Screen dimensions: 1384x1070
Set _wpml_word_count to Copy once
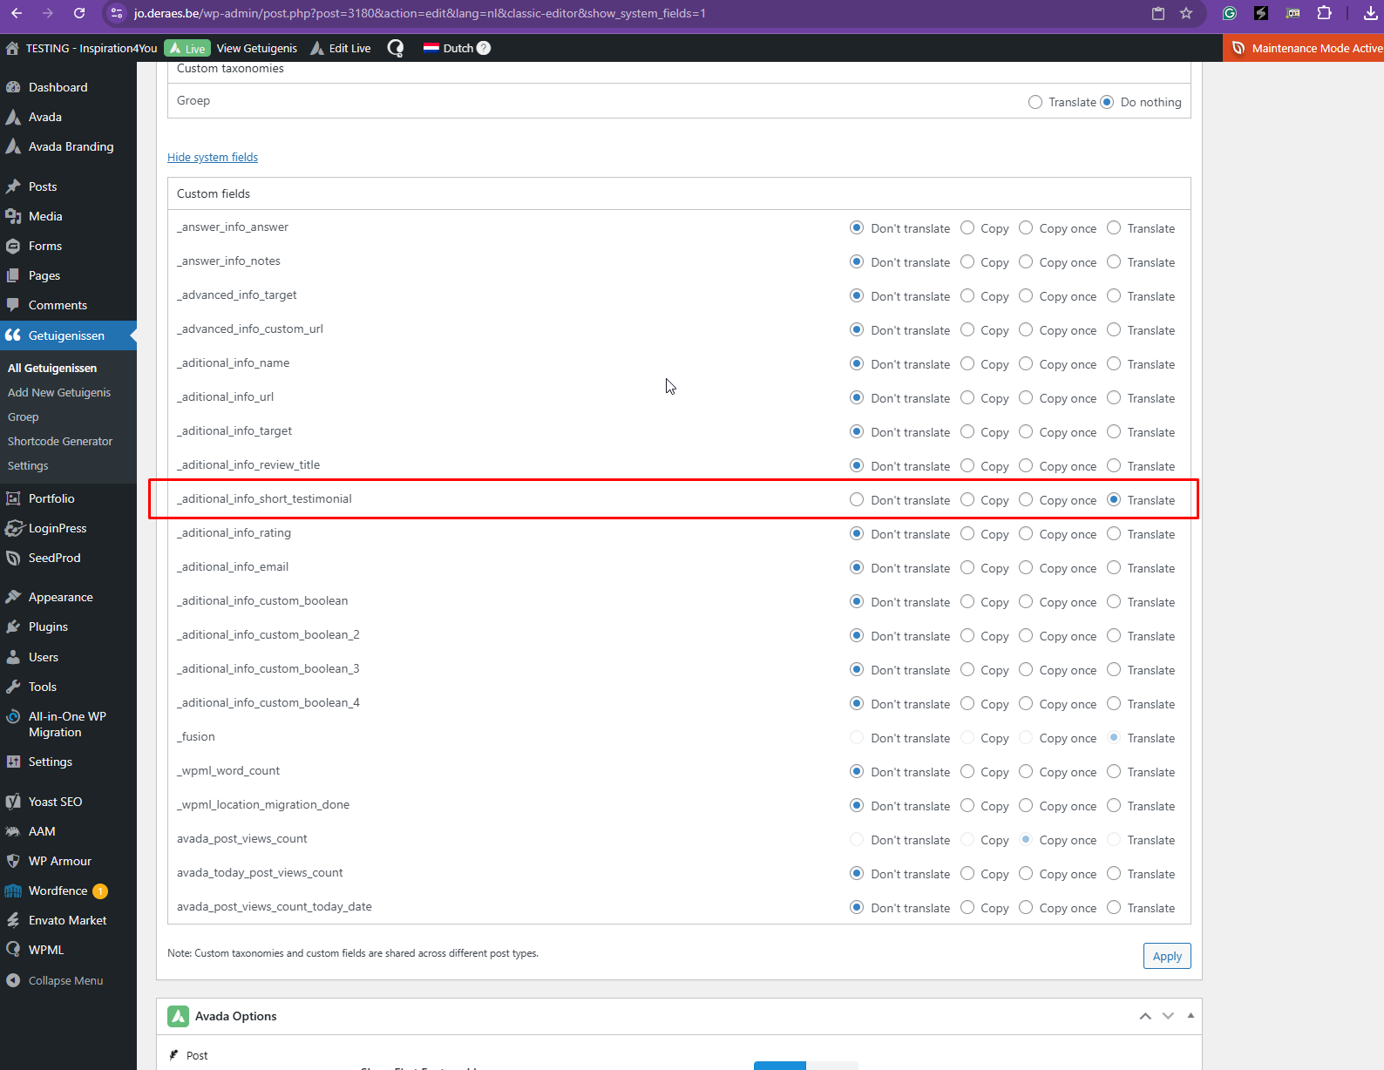coord(1026,771)
